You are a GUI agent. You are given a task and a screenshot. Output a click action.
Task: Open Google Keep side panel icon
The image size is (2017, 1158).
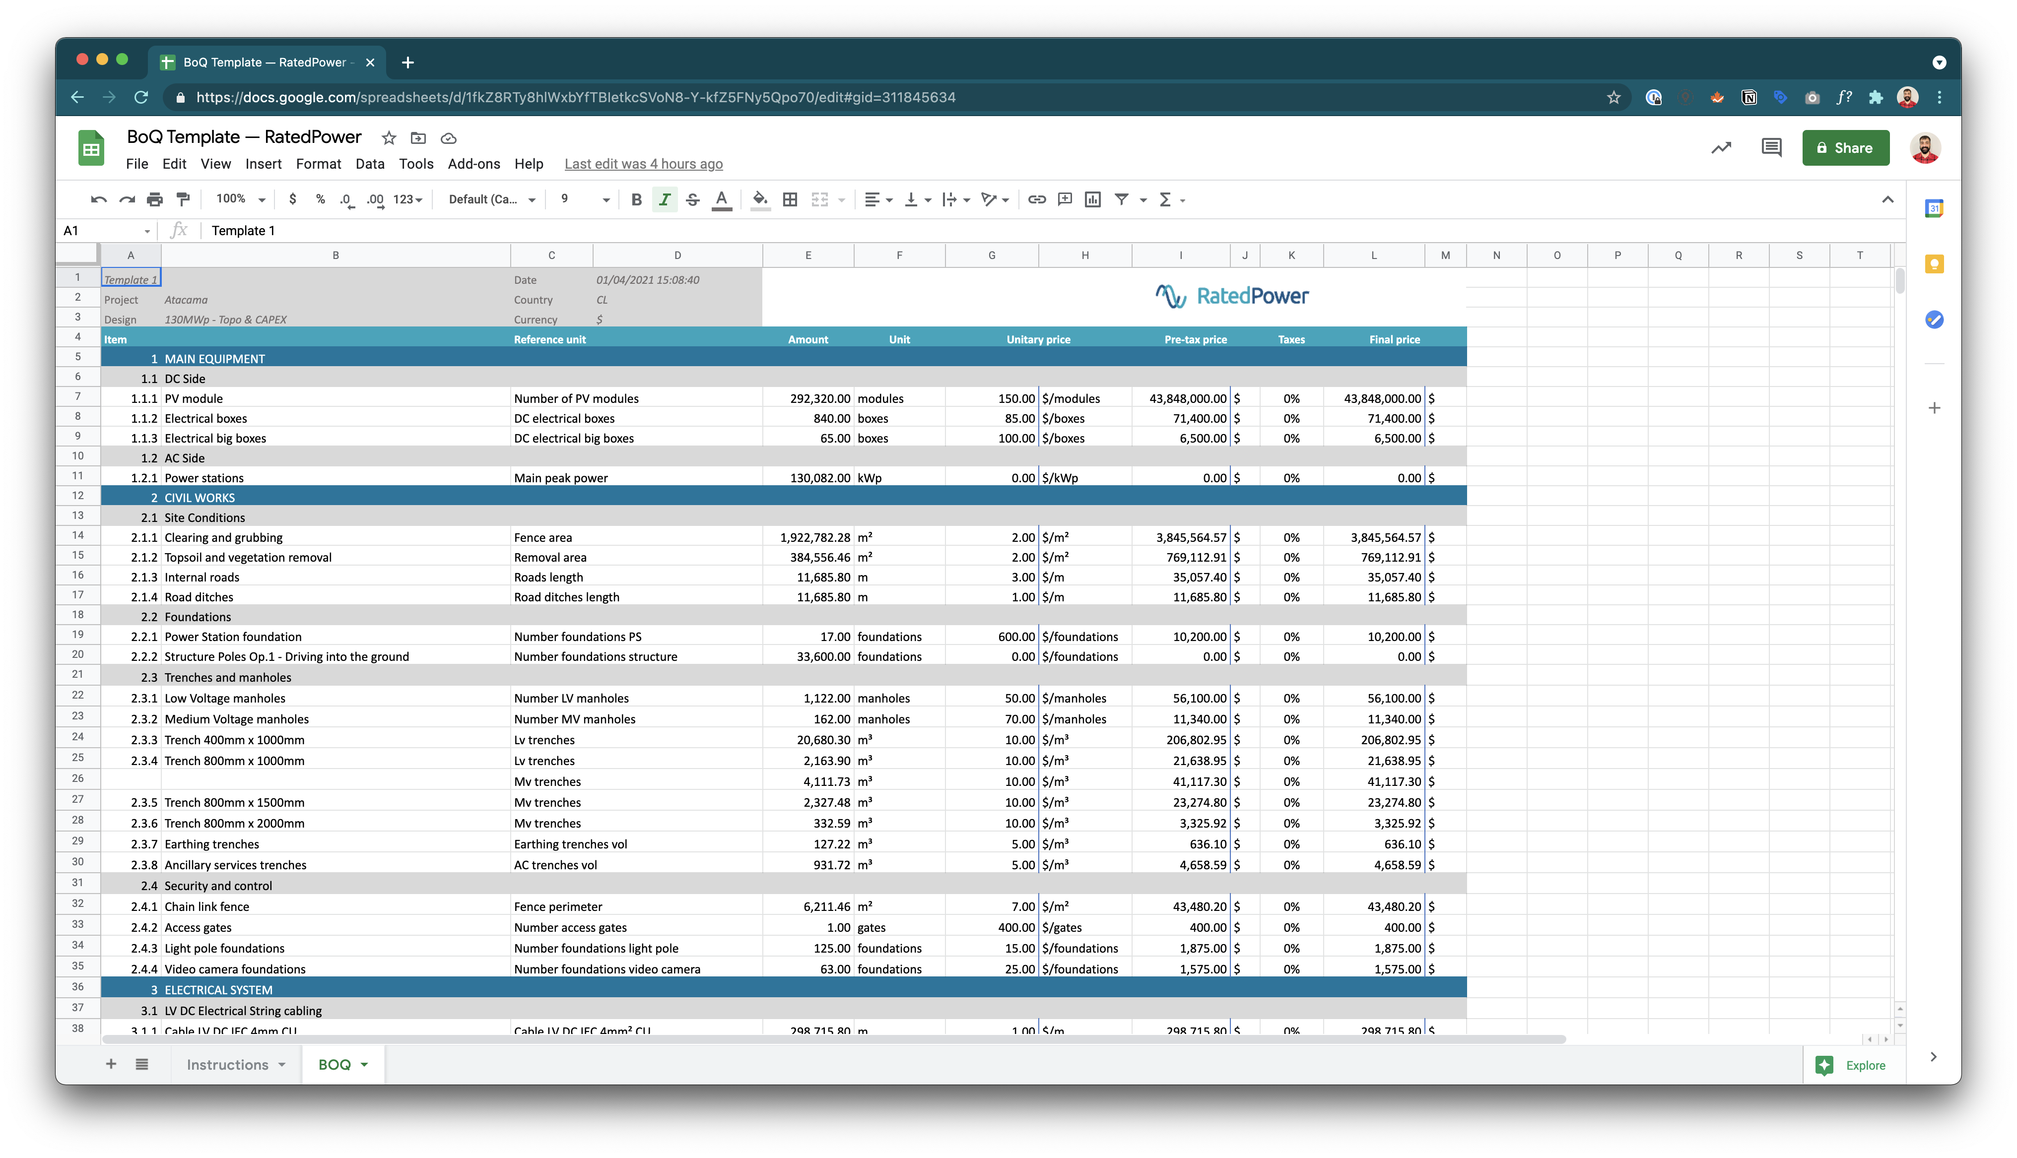click(x=1934, y=264)
